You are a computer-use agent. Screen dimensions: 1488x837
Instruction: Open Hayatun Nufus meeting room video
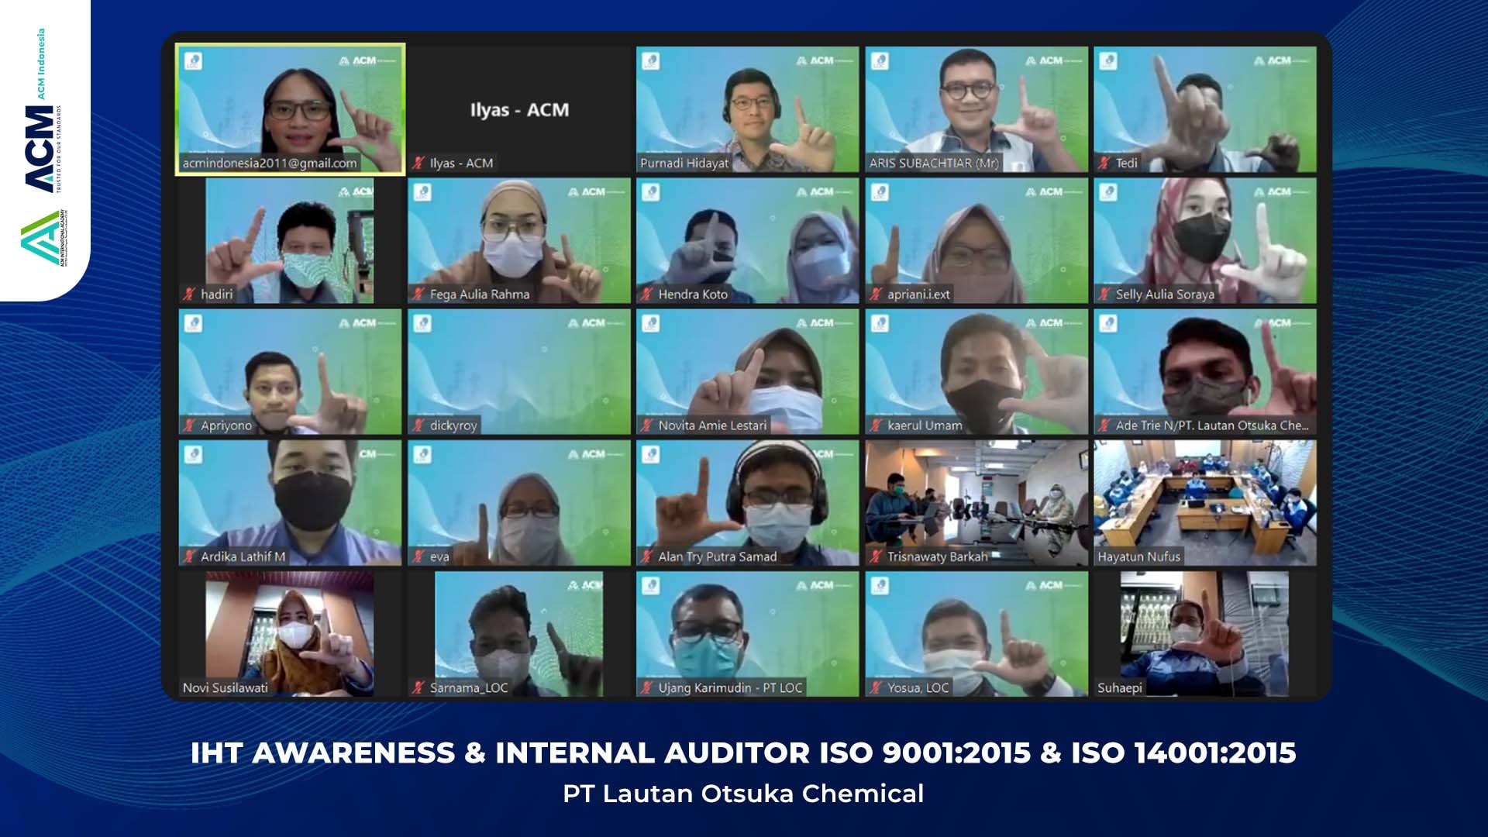(x=1204, y=502)
